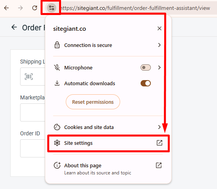Click external link icon next to About this page

point(159,165)
